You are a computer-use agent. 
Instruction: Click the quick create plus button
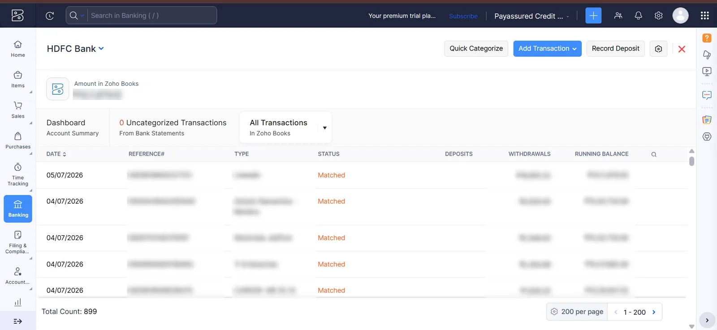tap(593, 16)
